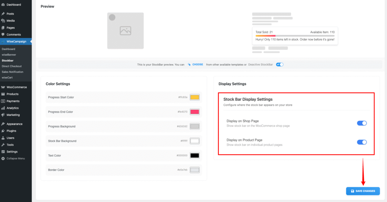The image size is (387, 202).
Task: Click the Users person icon
Action: [3, 138]
